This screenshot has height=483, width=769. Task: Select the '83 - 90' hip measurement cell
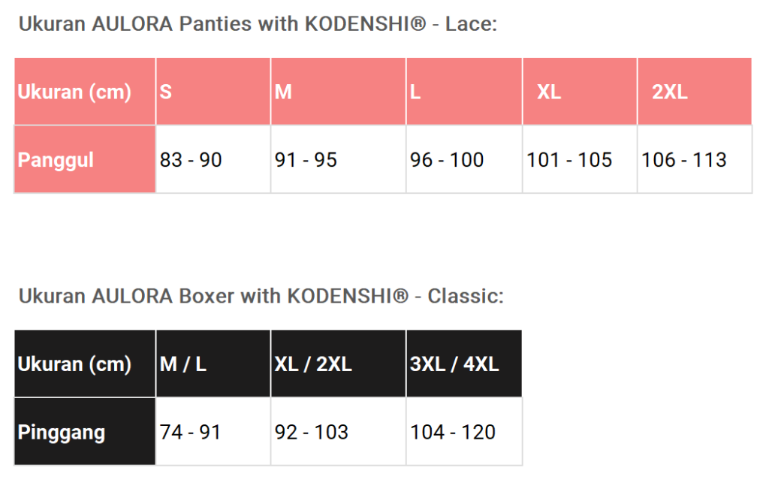pos(213,159)
